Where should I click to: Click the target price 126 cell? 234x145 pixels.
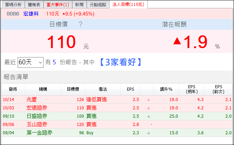[80, 100]
